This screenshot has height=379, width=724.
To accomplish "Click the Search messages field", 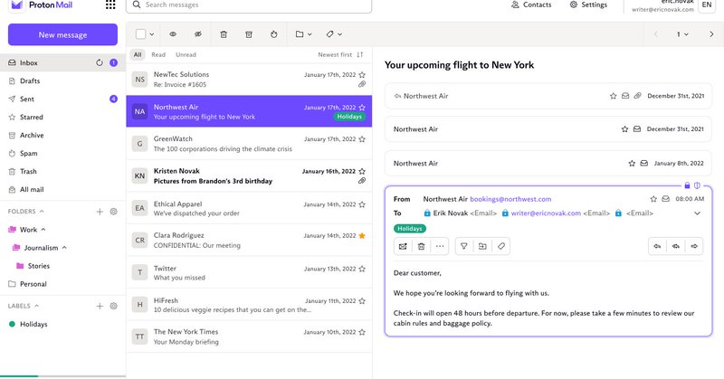I will click(x=249, y=5).
